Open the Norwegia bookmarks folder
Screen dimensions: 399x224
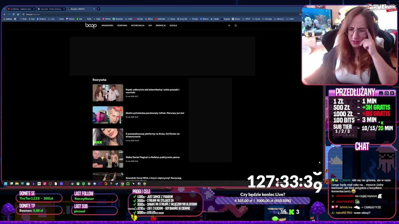click(267, 19)
